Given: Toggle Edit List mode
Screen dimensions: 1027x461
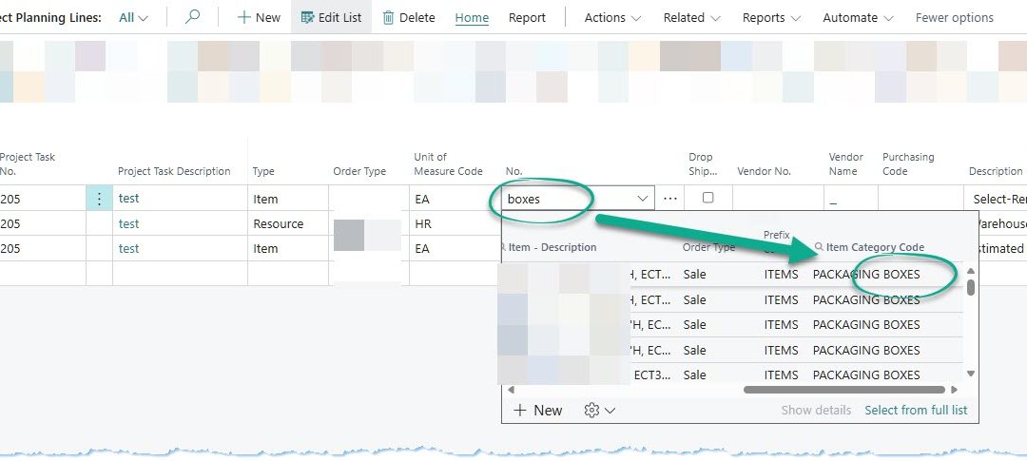Looking at the screenshot, I should [x=331, y=18].
